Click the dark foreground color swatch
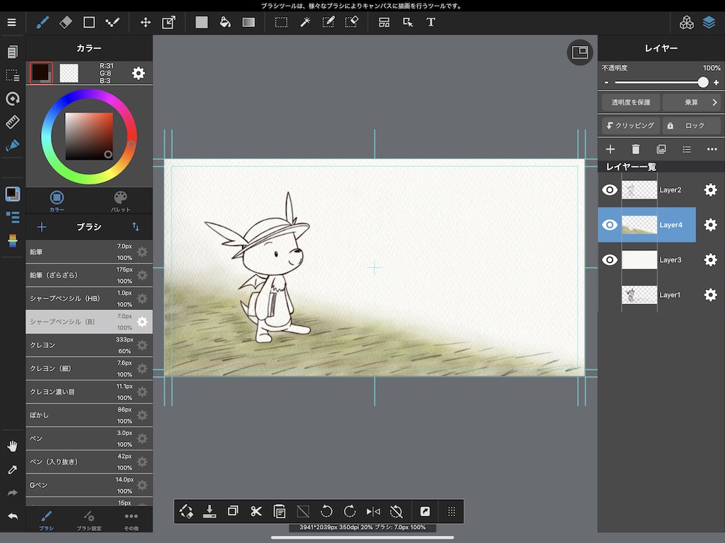 pos(41,72)
